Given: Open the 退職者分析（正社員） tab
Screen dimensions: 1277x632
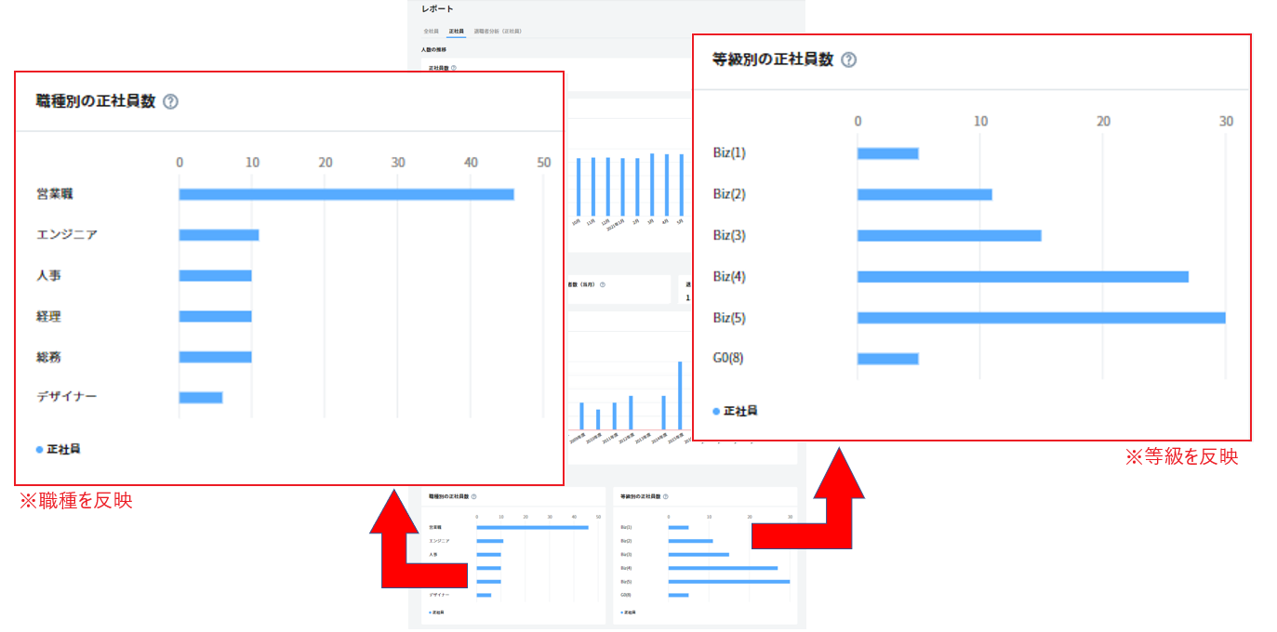Looking at the screenshot, I should click(498, 31).
